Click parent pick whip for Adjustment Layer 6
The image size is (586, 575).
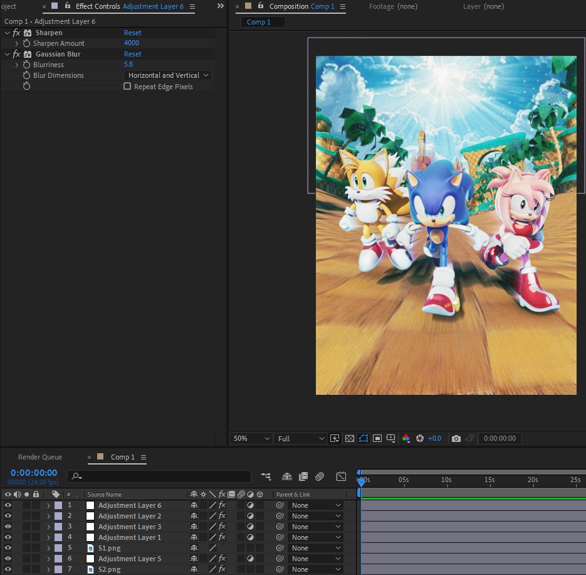pyautogui.click(x=280, y=505)
